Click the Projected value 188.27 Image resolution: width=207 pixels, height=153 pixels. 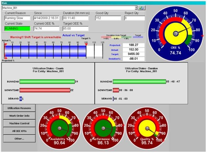(133, 45)
